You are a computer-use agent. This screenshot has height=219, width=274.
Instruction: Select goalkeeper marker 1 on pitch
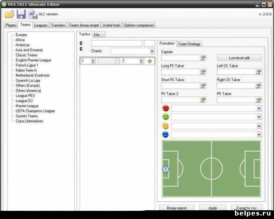click(166, 169)
